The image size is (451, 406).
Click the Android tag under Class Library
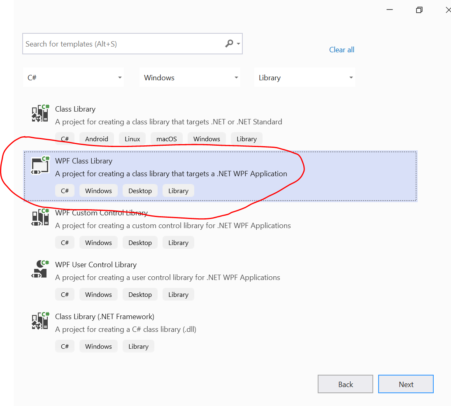(x=97, y=138)
